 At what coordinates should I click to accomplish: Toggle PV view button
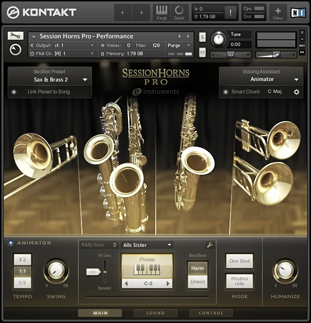click(302, 52)
